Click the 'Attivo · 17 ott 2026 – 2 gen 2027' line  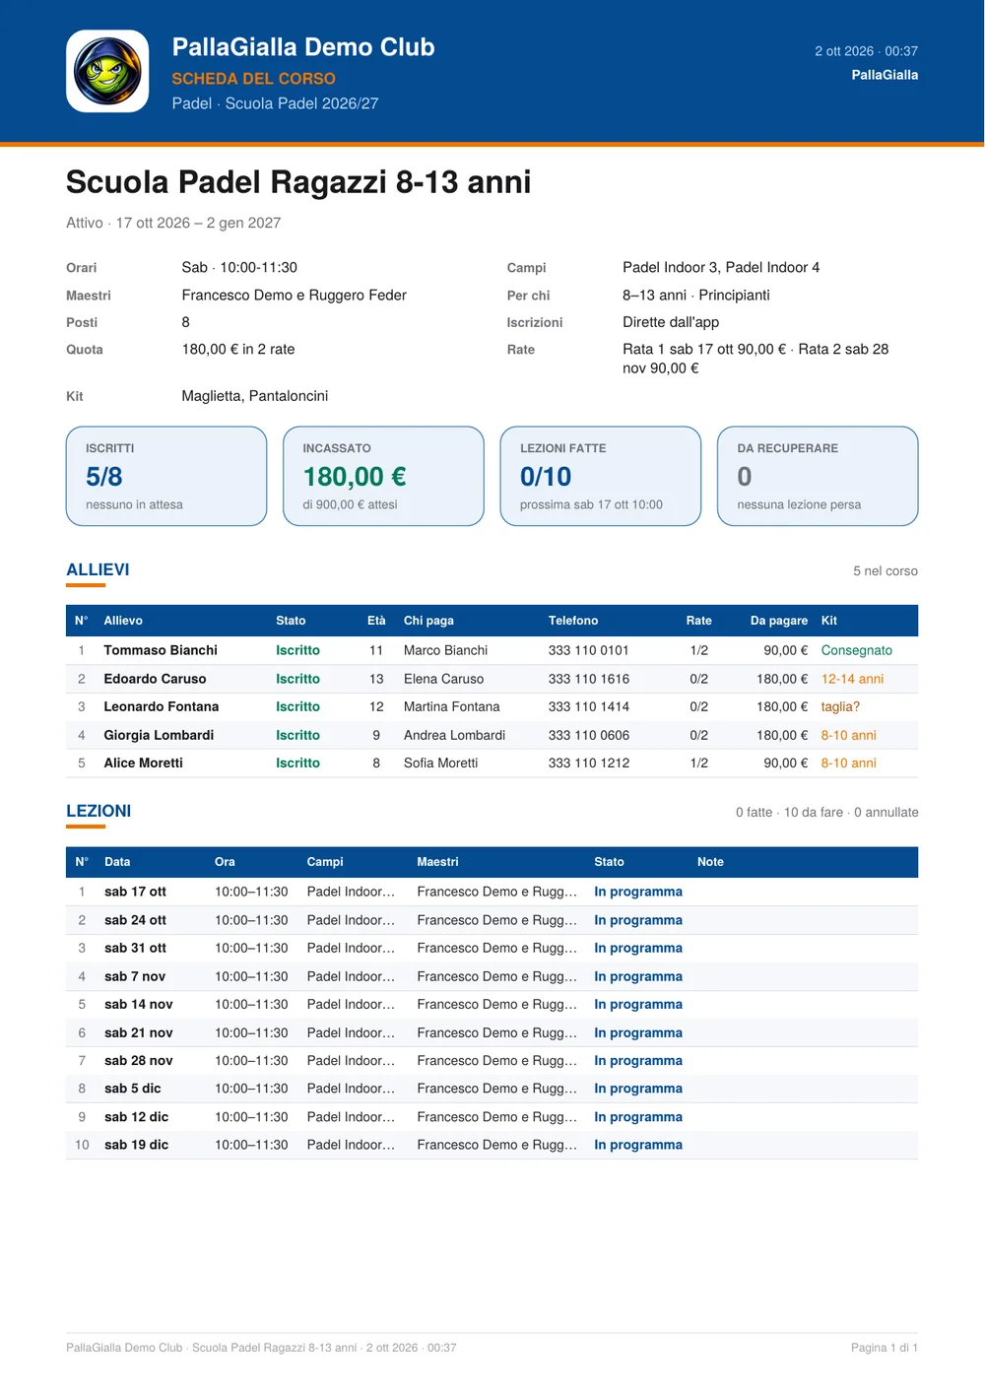pyautogui.click(x=173, y=223)
